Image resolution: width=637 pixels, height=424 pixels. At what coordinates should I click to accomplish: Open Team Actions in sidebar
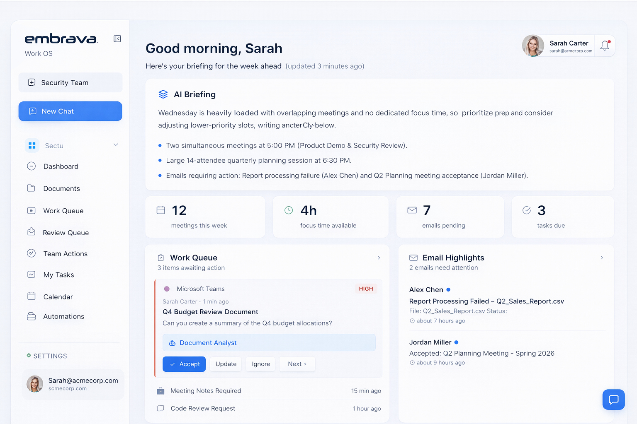(66, 254)
